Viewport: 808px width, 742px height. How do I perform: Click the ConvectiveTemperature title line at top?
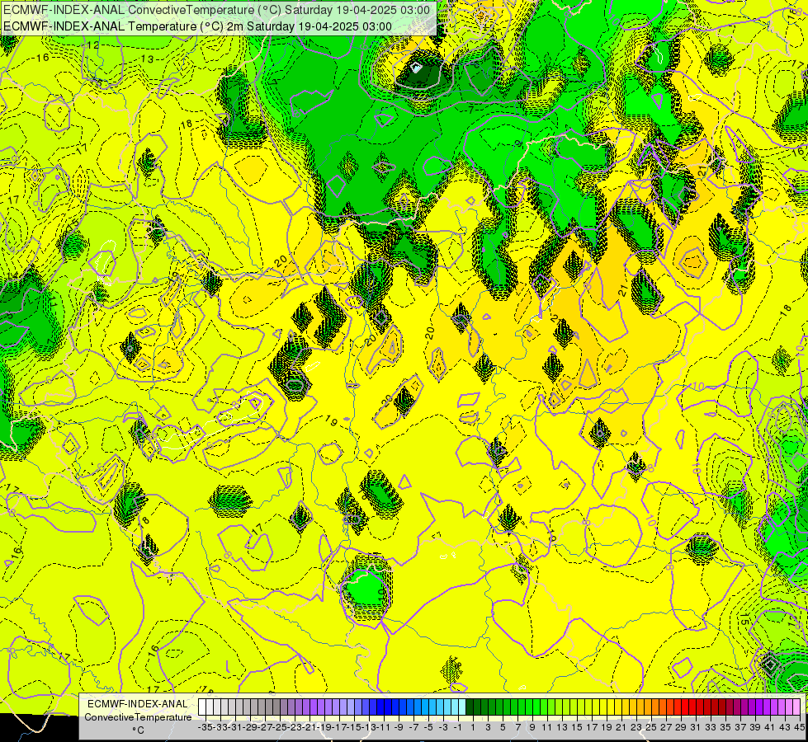(216, 10)
